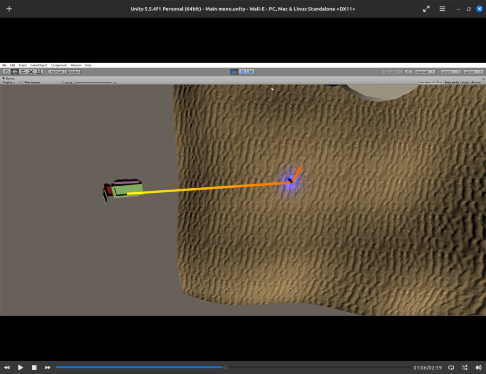Toggle the Stats overlay button
The image size is (486, 374).
tap(465, 82)
